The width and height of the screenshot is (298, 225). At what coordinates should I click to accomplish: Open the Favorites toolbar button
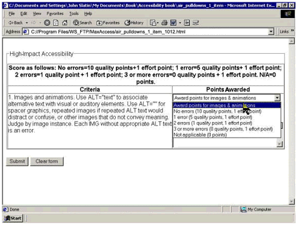108,23
